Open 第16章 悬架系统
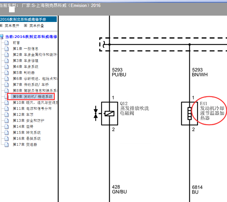 click(x=27, y=139)
